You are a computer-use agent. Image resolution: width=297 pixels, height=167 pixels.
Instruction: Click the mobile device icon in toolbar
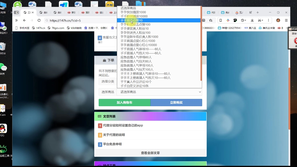[221, 20]
